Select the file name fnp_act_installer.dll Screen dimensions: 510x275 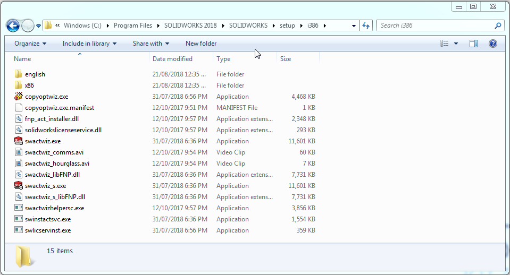point(52,119)
